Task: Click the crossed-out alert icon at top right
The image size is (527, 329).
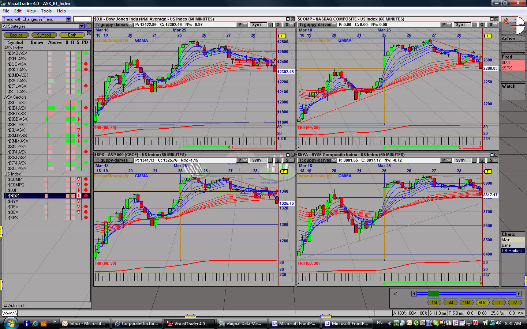Action: (x=506, y=21)
